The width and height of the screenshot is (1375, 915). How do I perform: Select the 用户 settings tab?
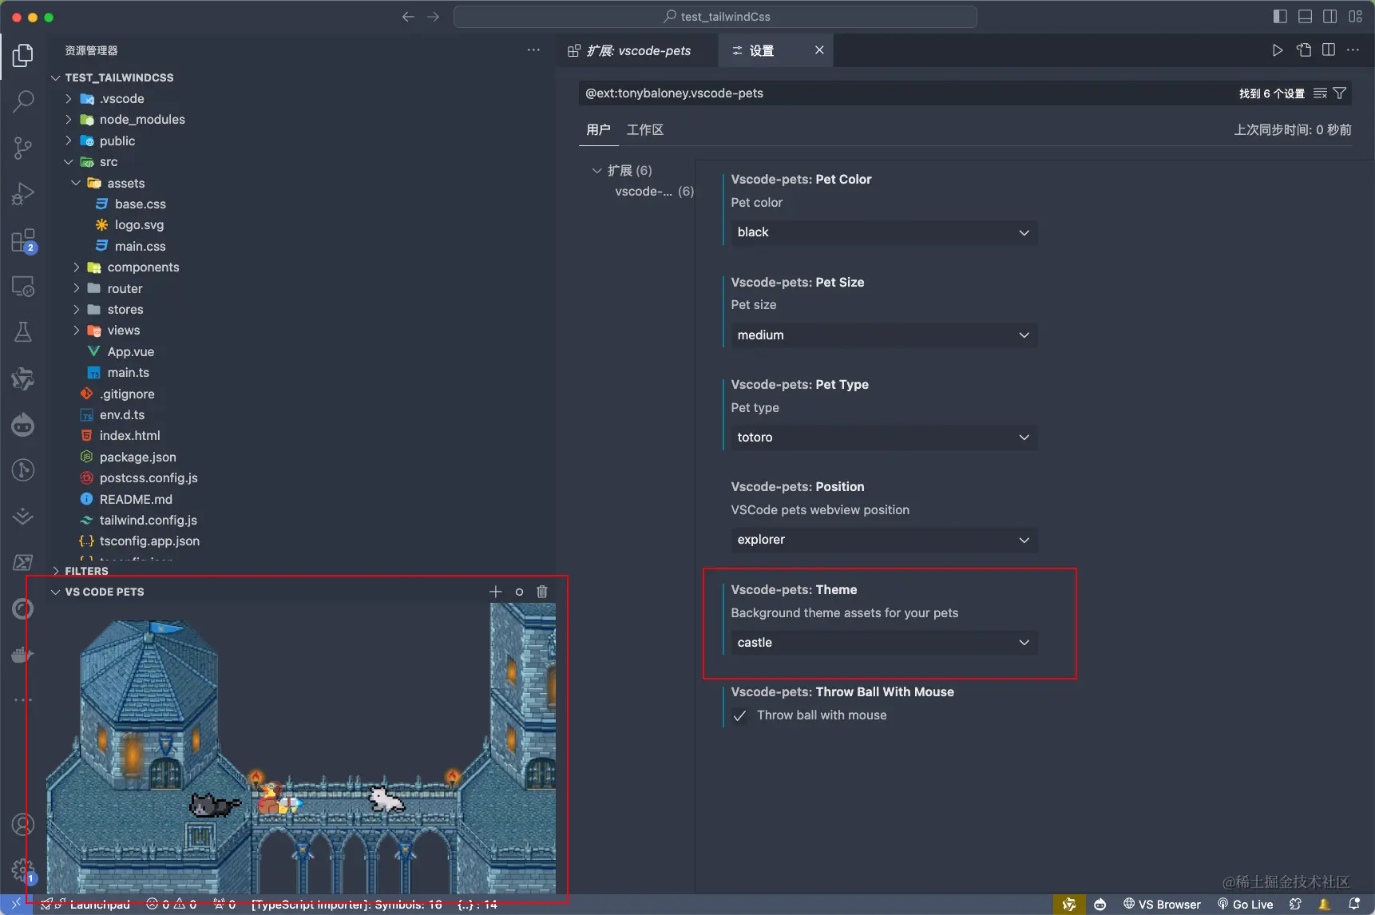(598, 129)
